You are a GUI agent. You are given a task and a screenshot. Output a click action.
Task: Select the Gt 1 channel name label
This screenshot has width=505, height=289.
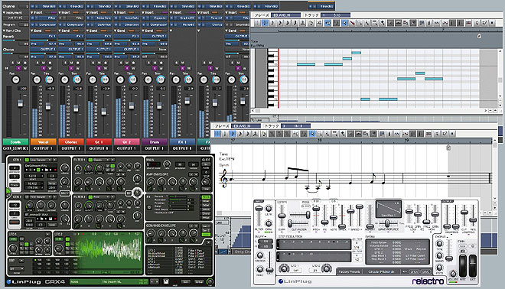99,142
